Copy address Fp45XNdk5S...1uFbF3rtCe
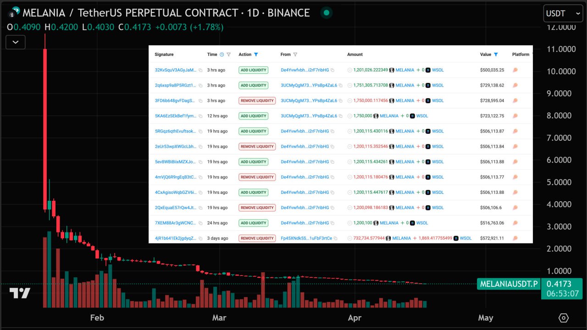587x330 pixels. (336, 238)
